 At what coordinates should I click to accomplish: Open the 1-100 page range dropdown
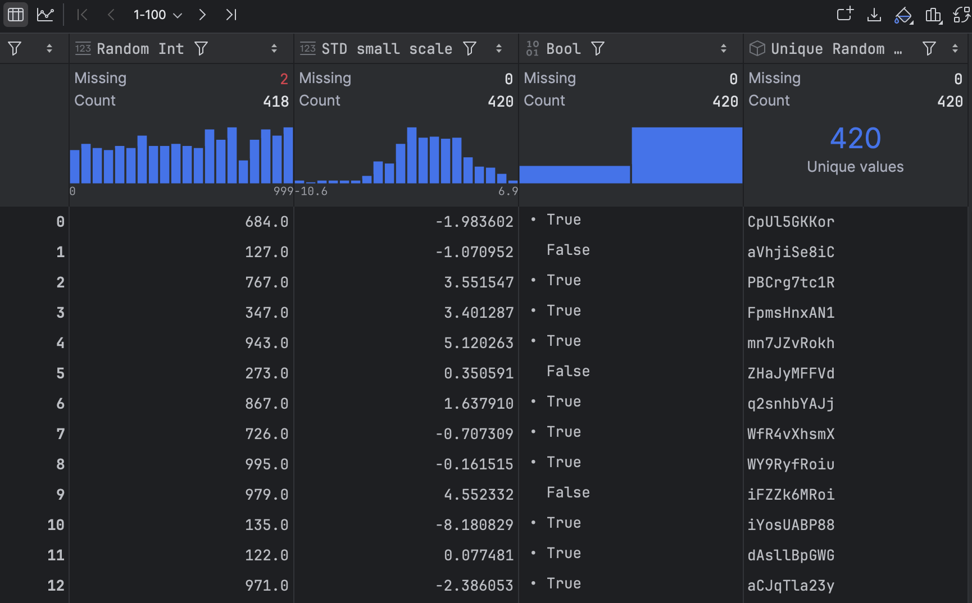point(157,15)
